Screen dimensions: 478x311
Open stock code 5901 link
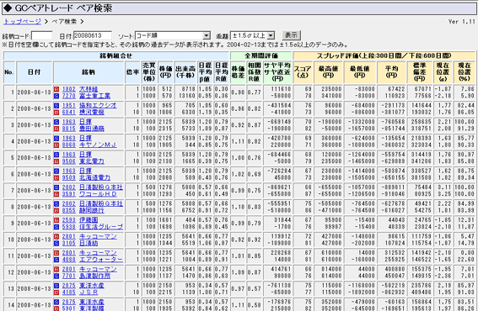pyautogui.click(x=69, y=308)
